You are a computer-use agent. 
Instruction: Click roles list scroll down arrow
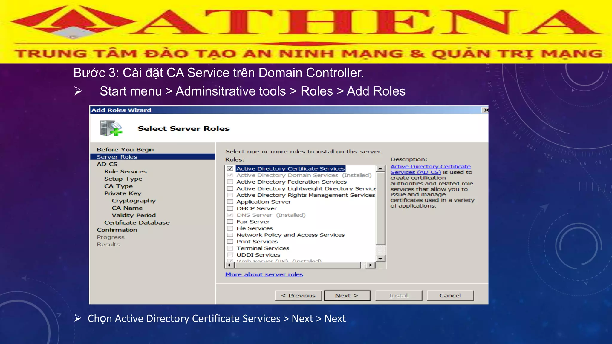point(380,258)
